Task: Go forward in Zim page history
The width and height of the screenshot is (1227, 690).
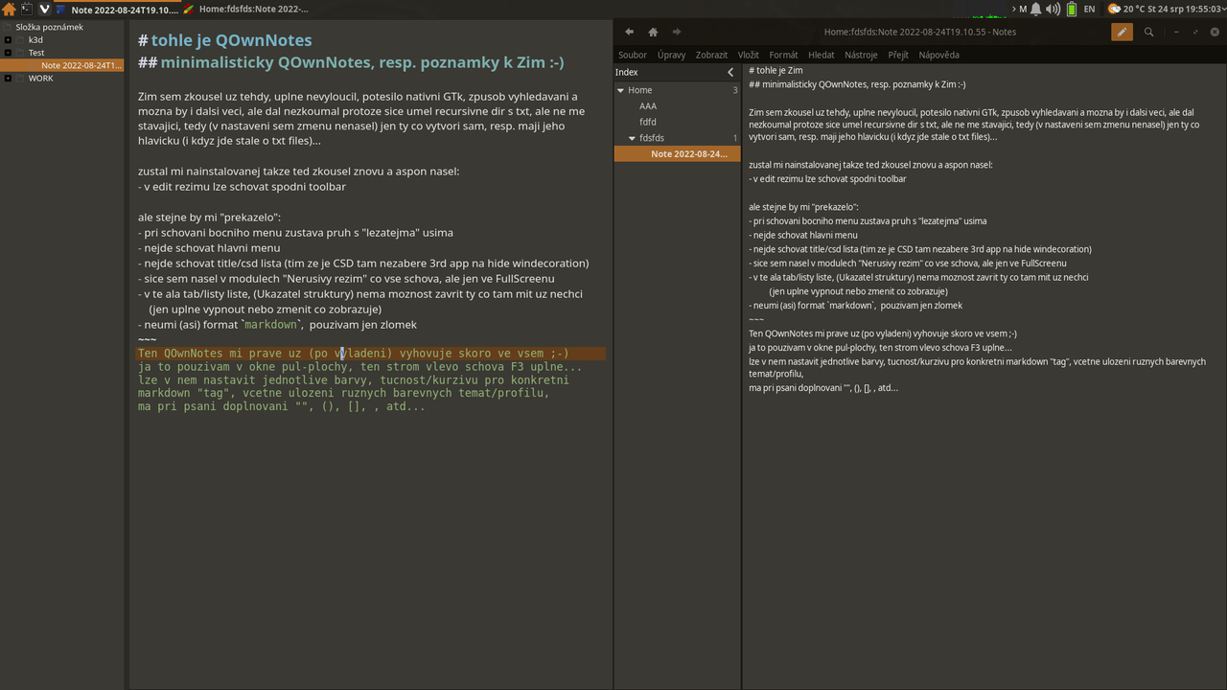Action: (677, 32)
